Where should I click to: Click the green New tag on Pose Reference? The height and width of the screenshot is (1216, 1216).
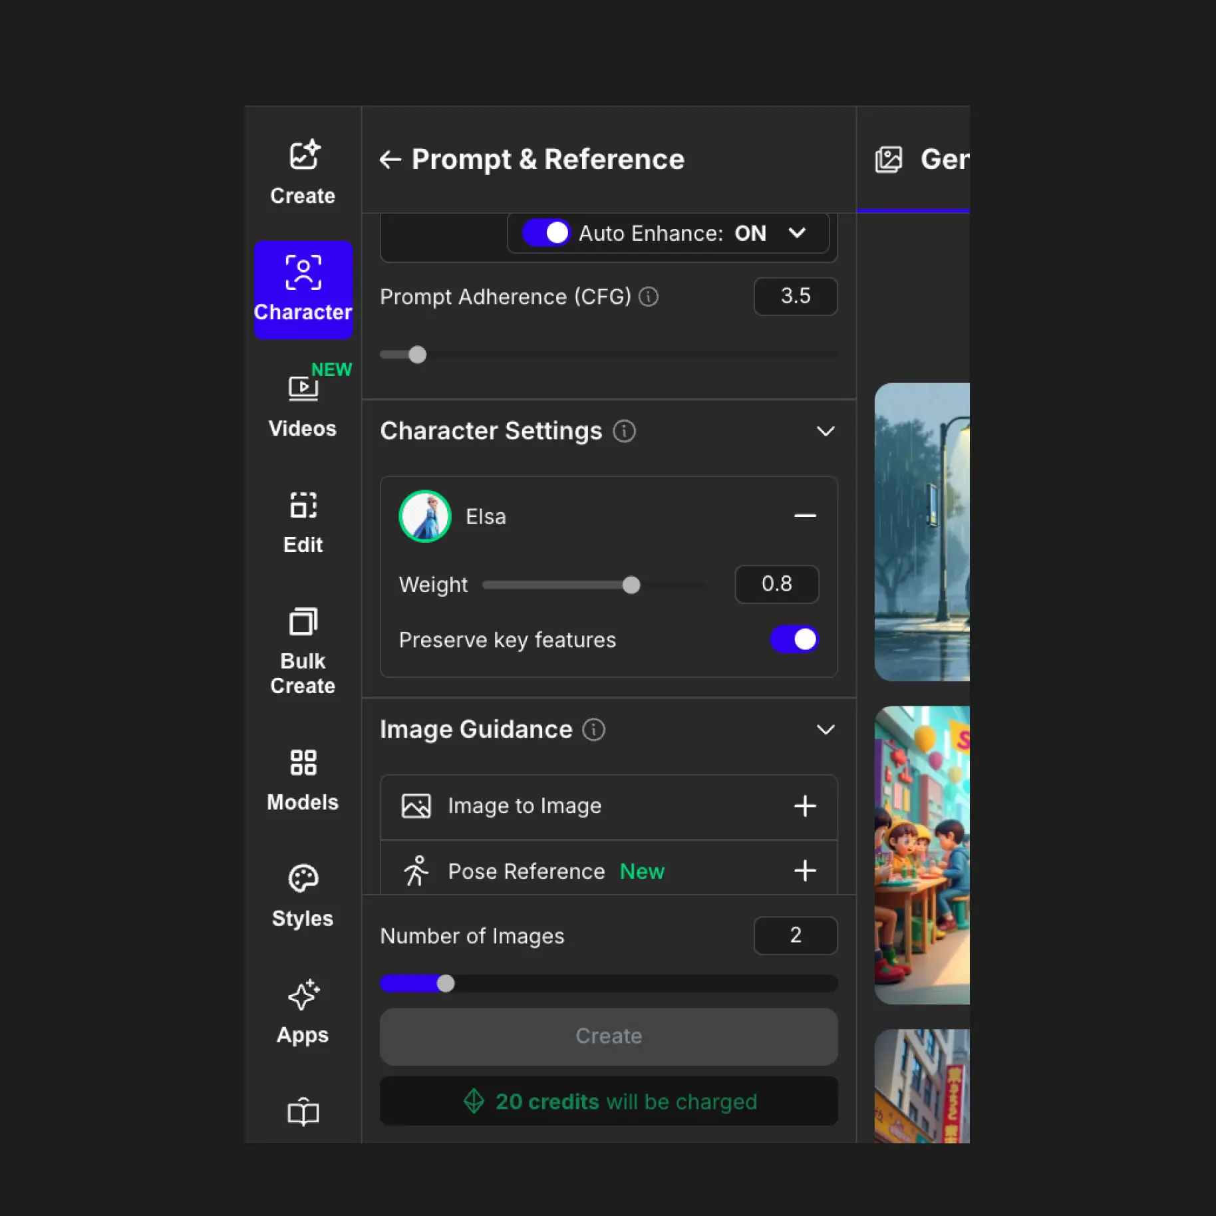pyautogui.click(x=642, y=871)
